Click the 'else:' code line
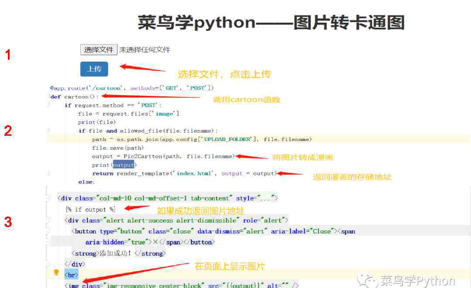This screenshot has width=471, height=288. 86,182
